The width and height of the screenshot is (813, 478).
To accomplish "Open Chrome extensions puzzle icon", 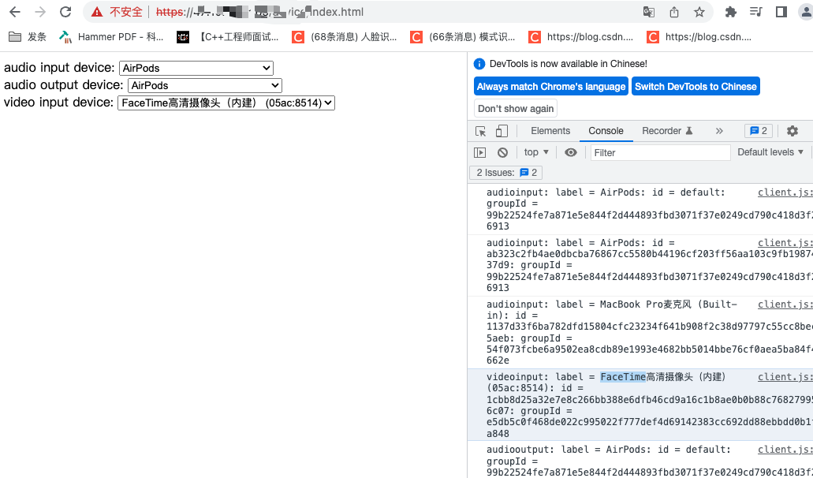I will 729,12.
